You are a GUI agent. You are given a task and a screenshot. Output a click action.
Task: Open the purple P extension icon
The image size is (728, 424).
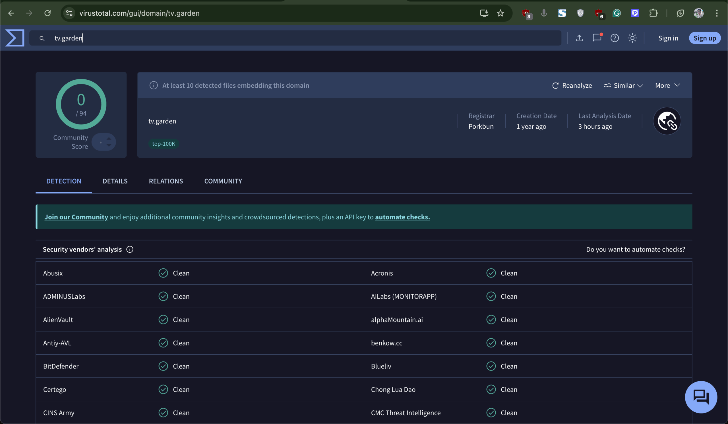pyautogui.click(x=635, y=13)
